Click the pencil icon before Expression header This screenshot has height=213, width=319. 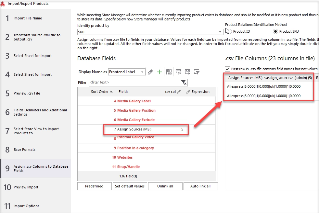click(x=188, y=92)
